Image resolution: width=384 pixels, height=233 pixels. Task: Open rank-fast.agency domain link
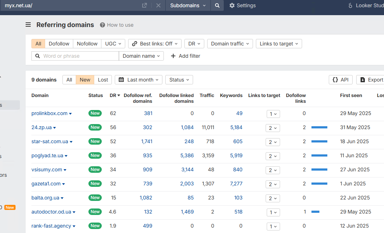click(x=51, y=226)
